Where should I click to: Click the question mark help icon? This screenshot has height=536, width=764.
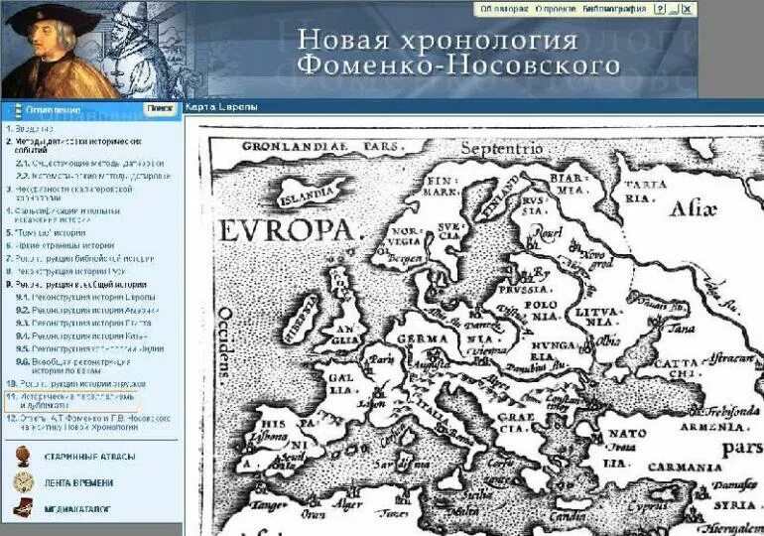[x=660, y=9]
